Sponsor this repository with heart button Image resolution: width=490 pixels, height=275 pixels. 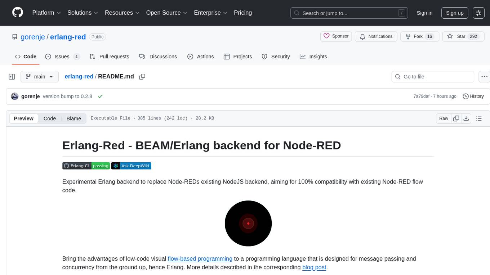click(x=336, y=36)
